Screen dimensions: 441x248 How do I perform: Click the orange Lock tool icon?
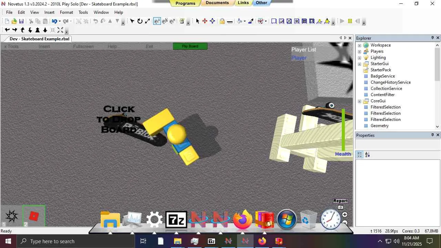(x=222, y=21)
